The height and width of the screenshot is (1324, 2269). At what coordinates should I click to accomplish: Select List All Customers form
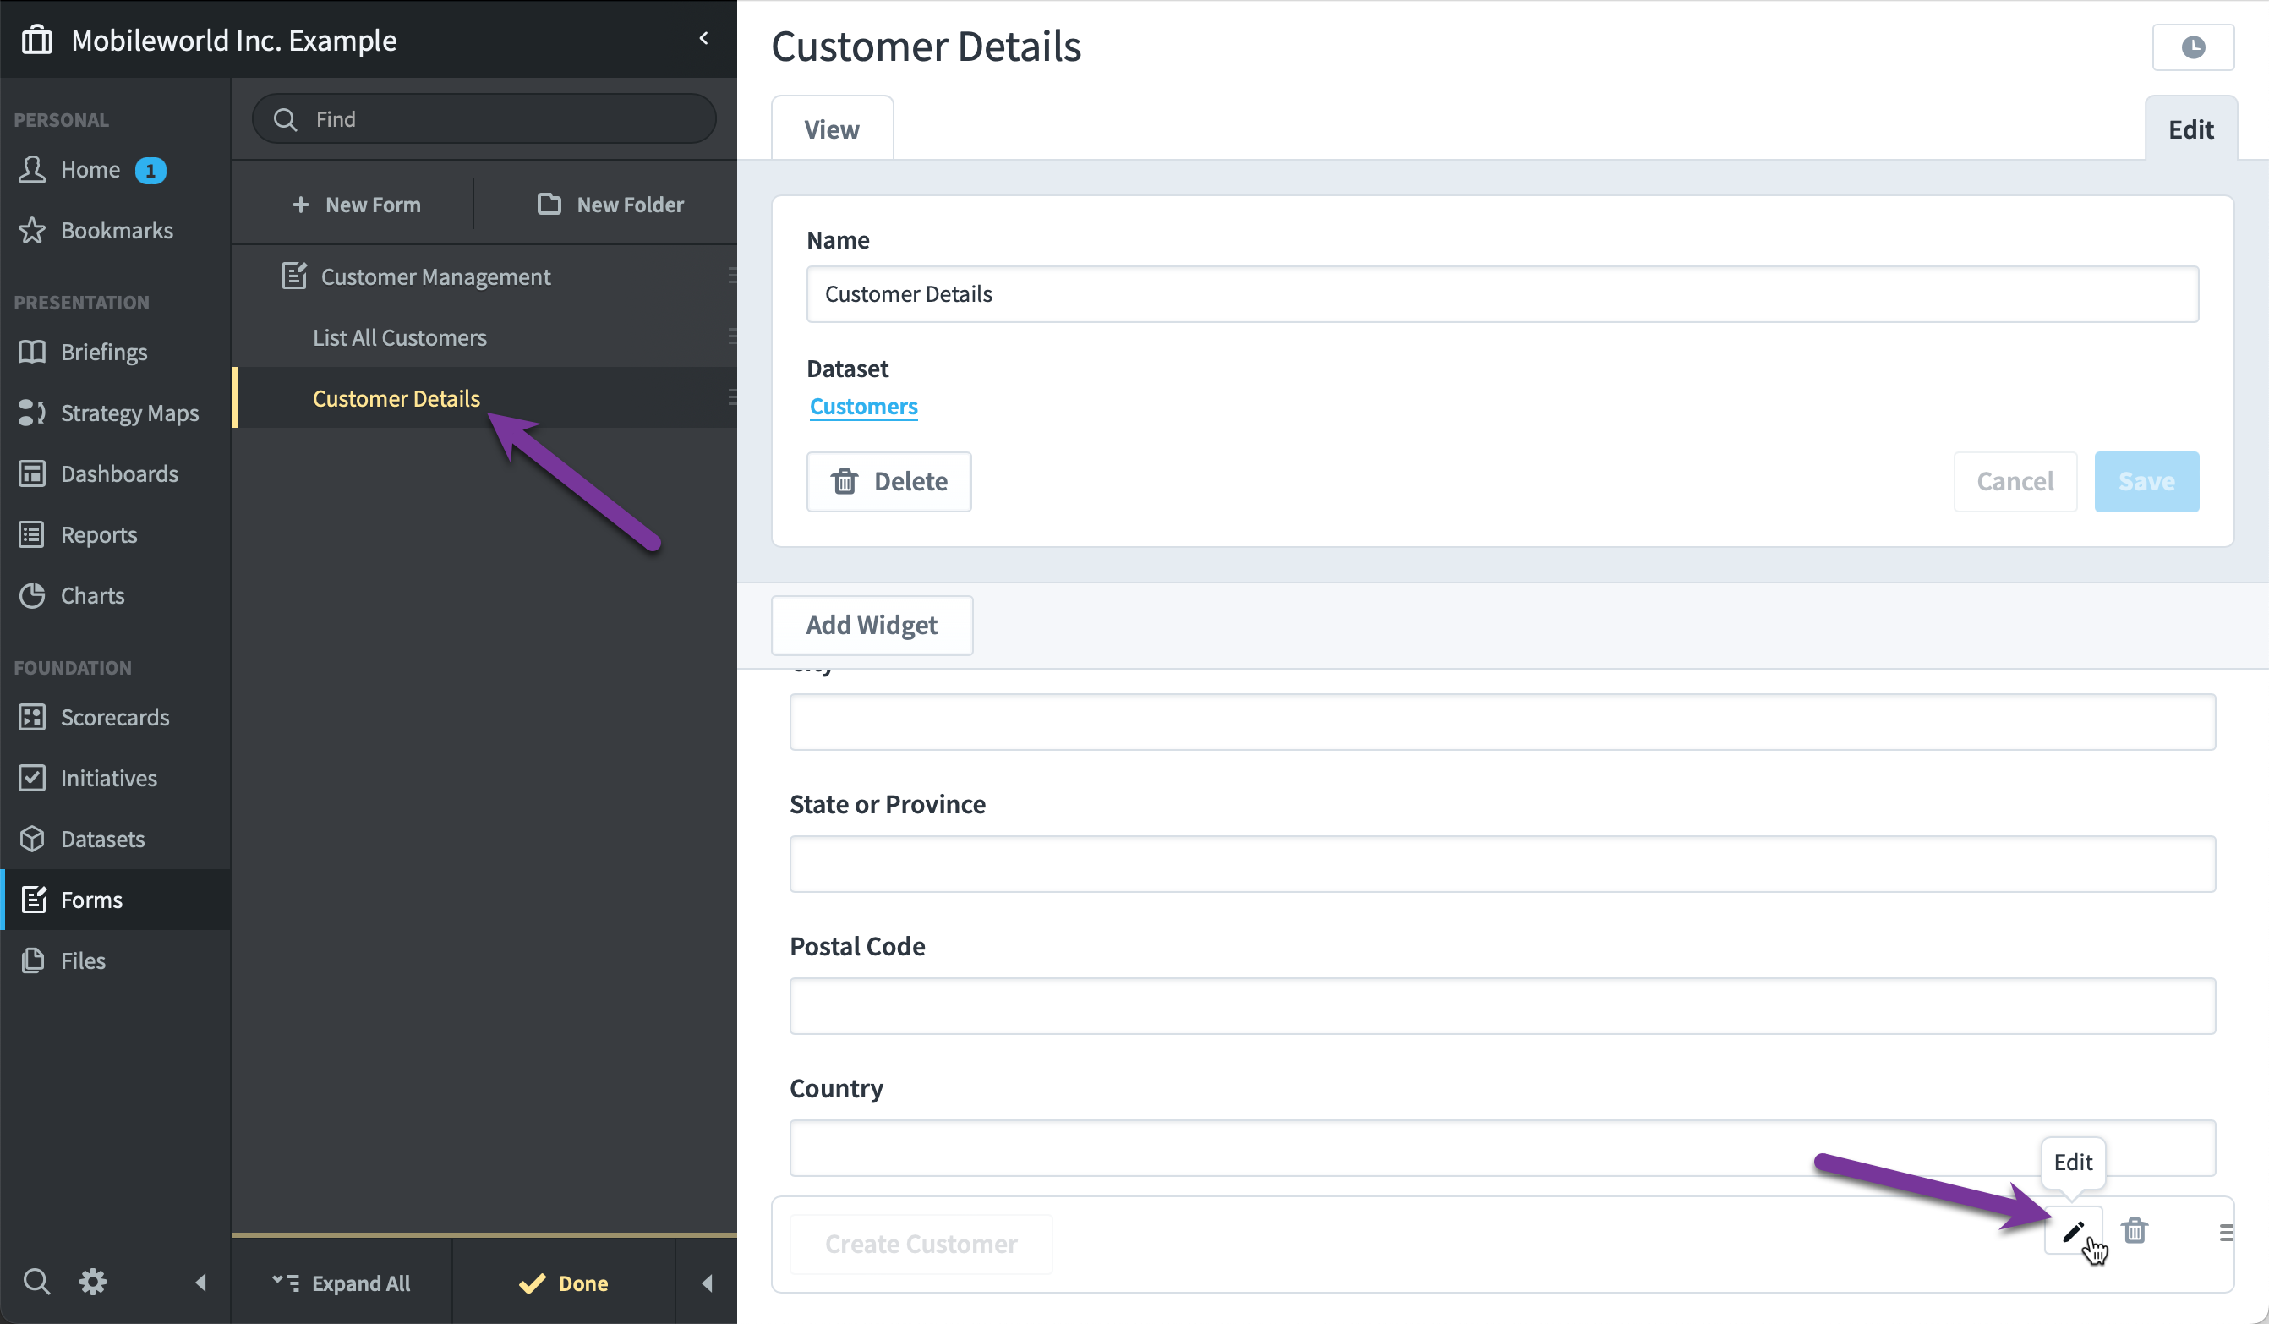[399, 336]
